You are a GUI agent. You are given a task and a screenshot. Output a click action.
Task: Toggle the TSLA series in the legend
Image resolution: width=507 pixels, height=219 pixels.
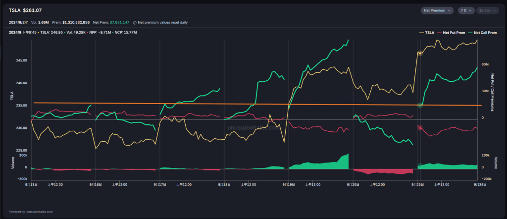pyautogui.click(x=427, y=32)
